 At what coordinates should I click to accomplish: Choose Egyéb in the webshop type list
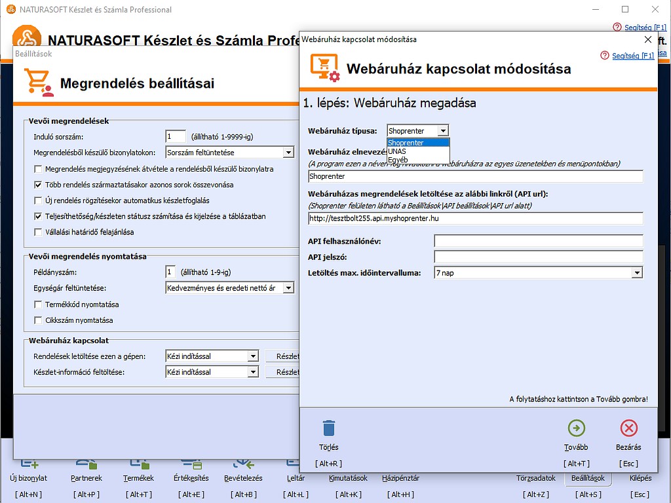[398, 159]
